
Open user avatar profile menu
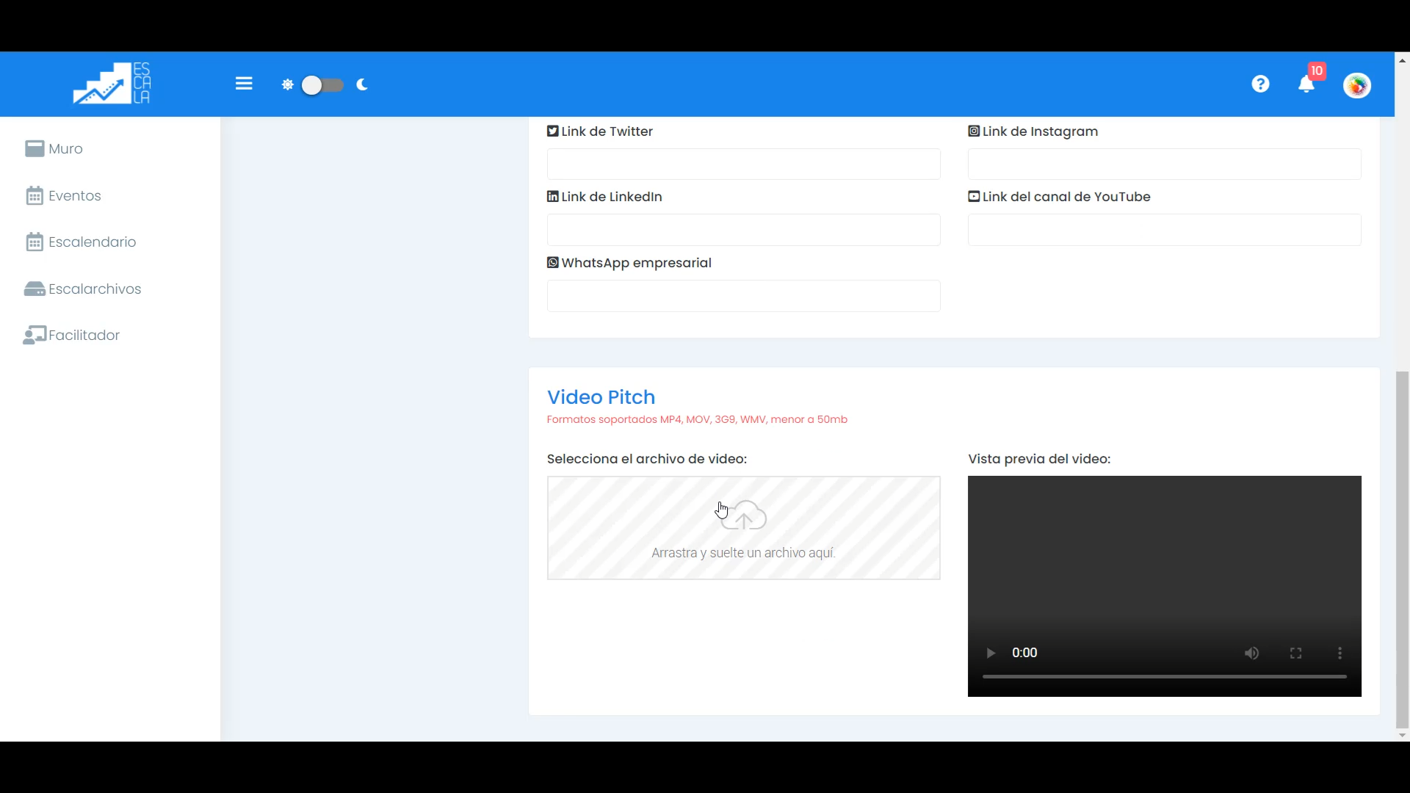point(1356,85)
